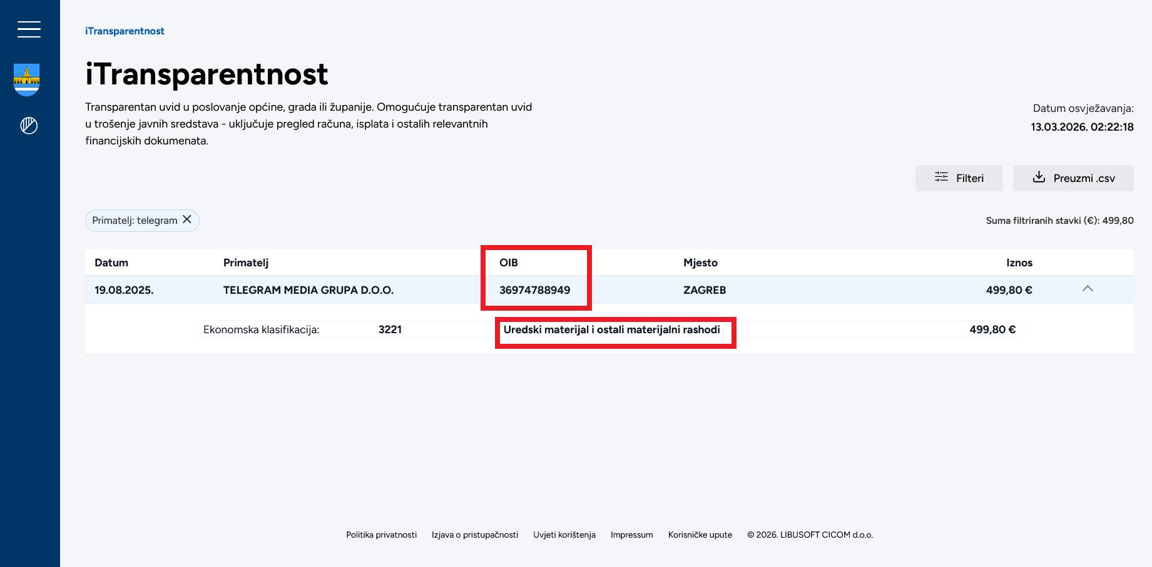
Task: Select the OIB value 36974788949
Action: (535, 290)
